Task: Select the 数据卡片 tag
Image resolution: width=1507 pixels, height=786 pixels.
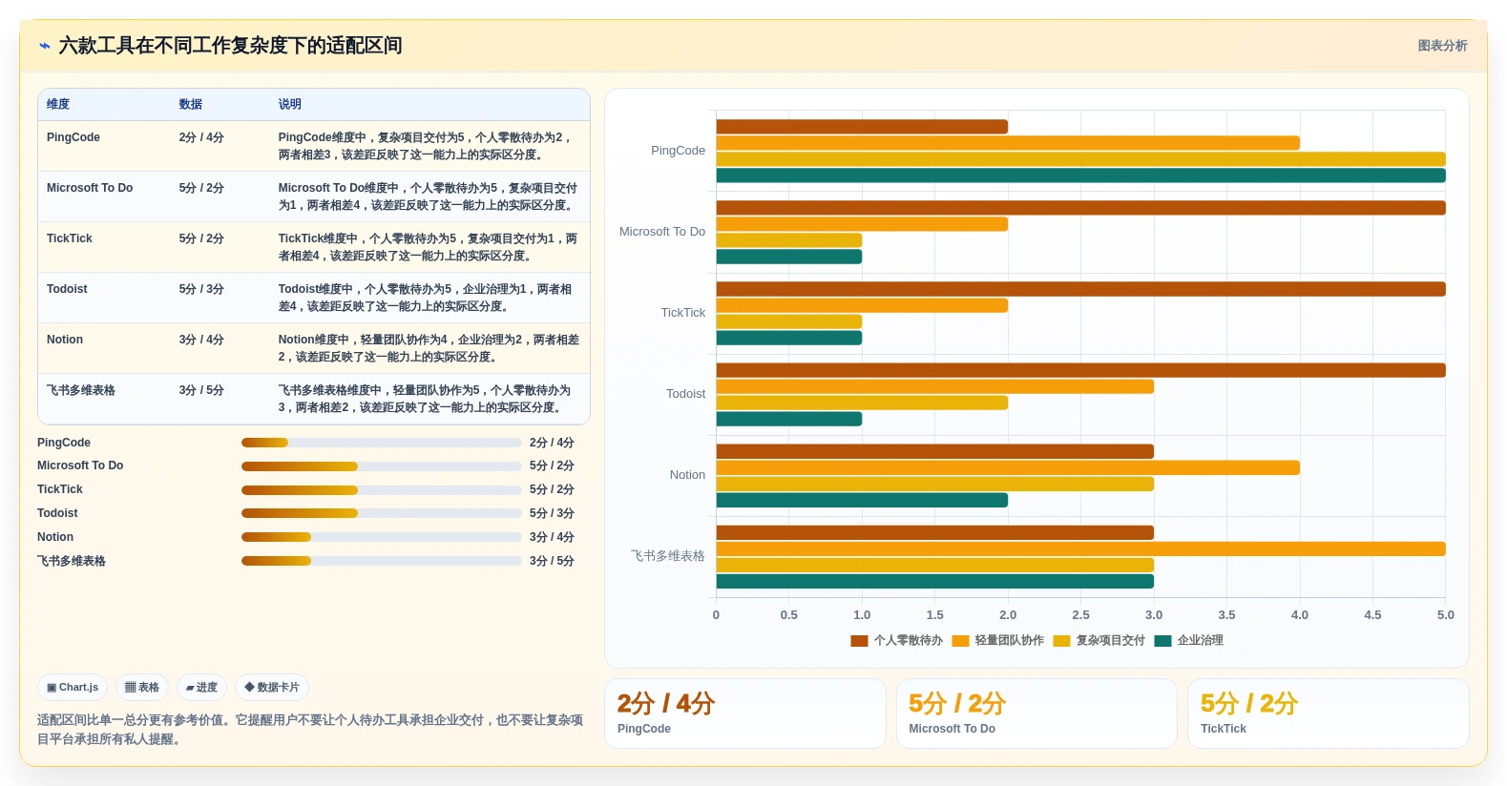Action: tap(272, 687)
